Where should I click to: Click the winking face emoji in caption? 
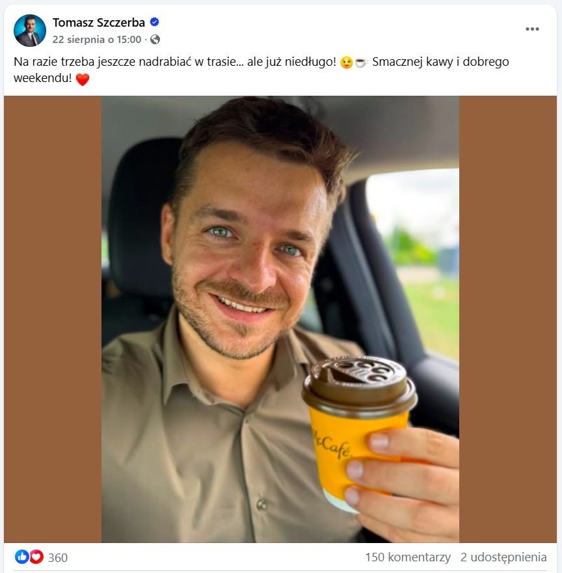[x=346, y=63]
